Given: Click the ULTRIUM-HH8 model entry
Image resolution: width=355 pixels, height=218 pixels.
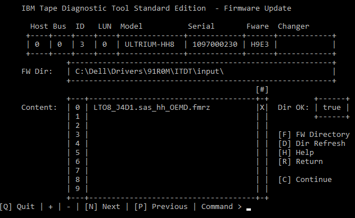Looking at the screenshot, I should (x=150, y=45).
